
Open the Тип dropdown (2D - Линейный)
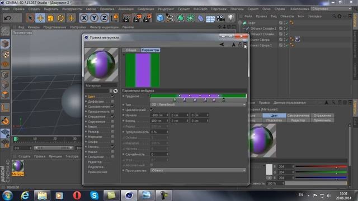[x=198, y=104]
